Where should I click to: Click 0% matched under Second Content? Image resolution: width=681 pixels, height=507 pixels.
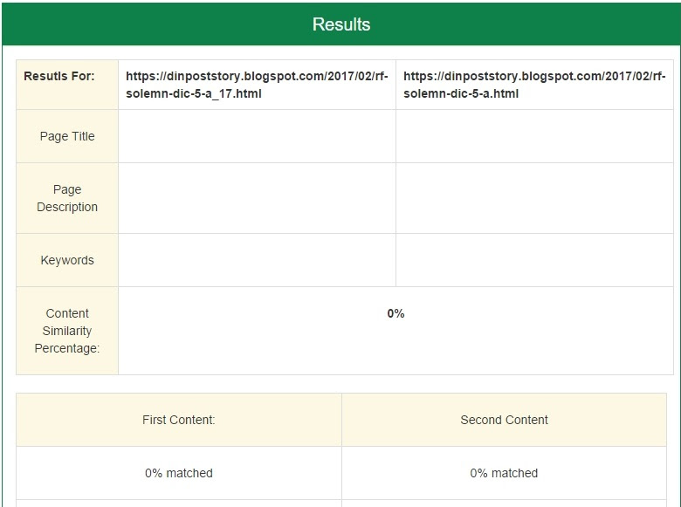pyautogui.click(x=504, y=473)
